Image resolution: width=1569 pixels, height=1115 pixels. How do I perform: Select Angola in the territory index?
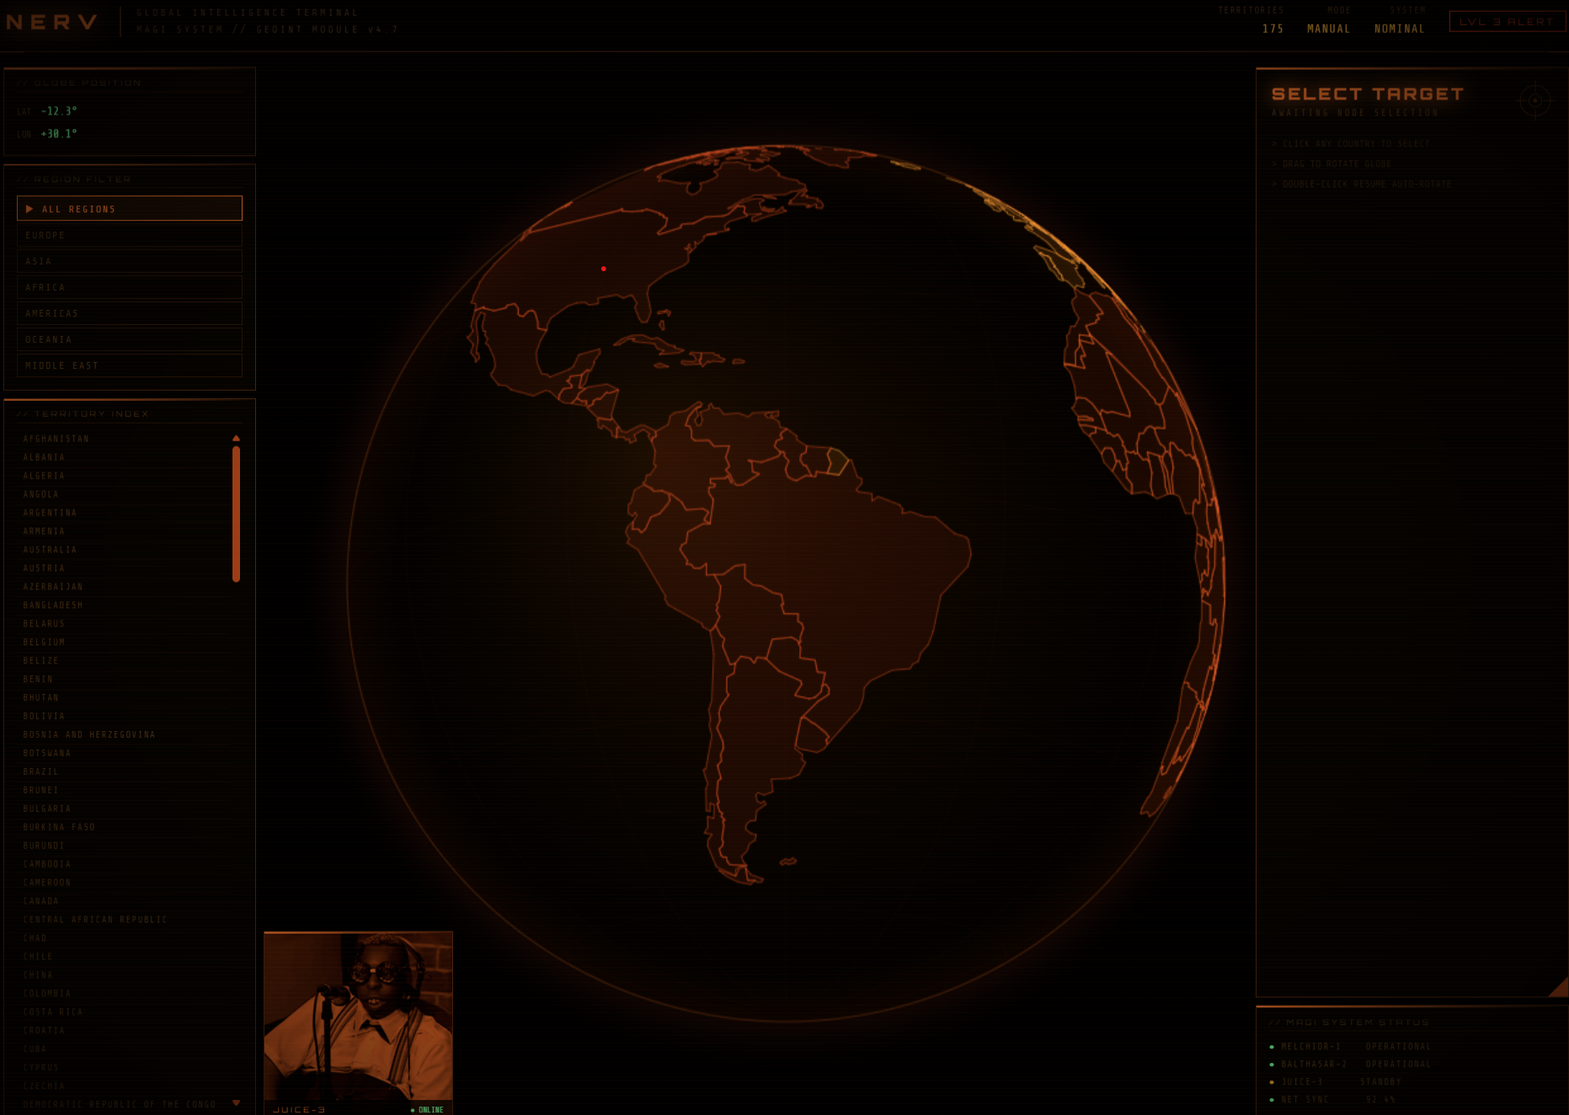coord(123,494)
